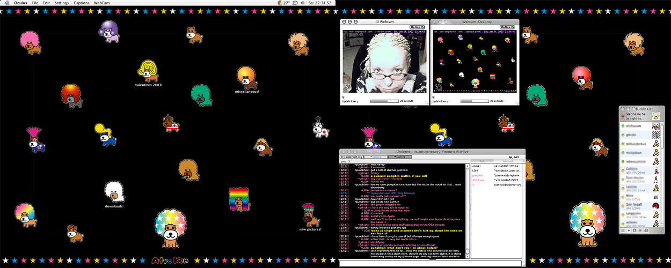Screen dimensions: 671x268
Task: Select the large star afro dog above AfroKen logo
Action: (171, 229)
